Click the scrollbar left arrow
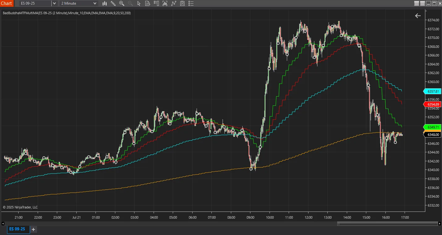This screenshot has height=235, width=442. pyautogui.click(x=3, y=224)
